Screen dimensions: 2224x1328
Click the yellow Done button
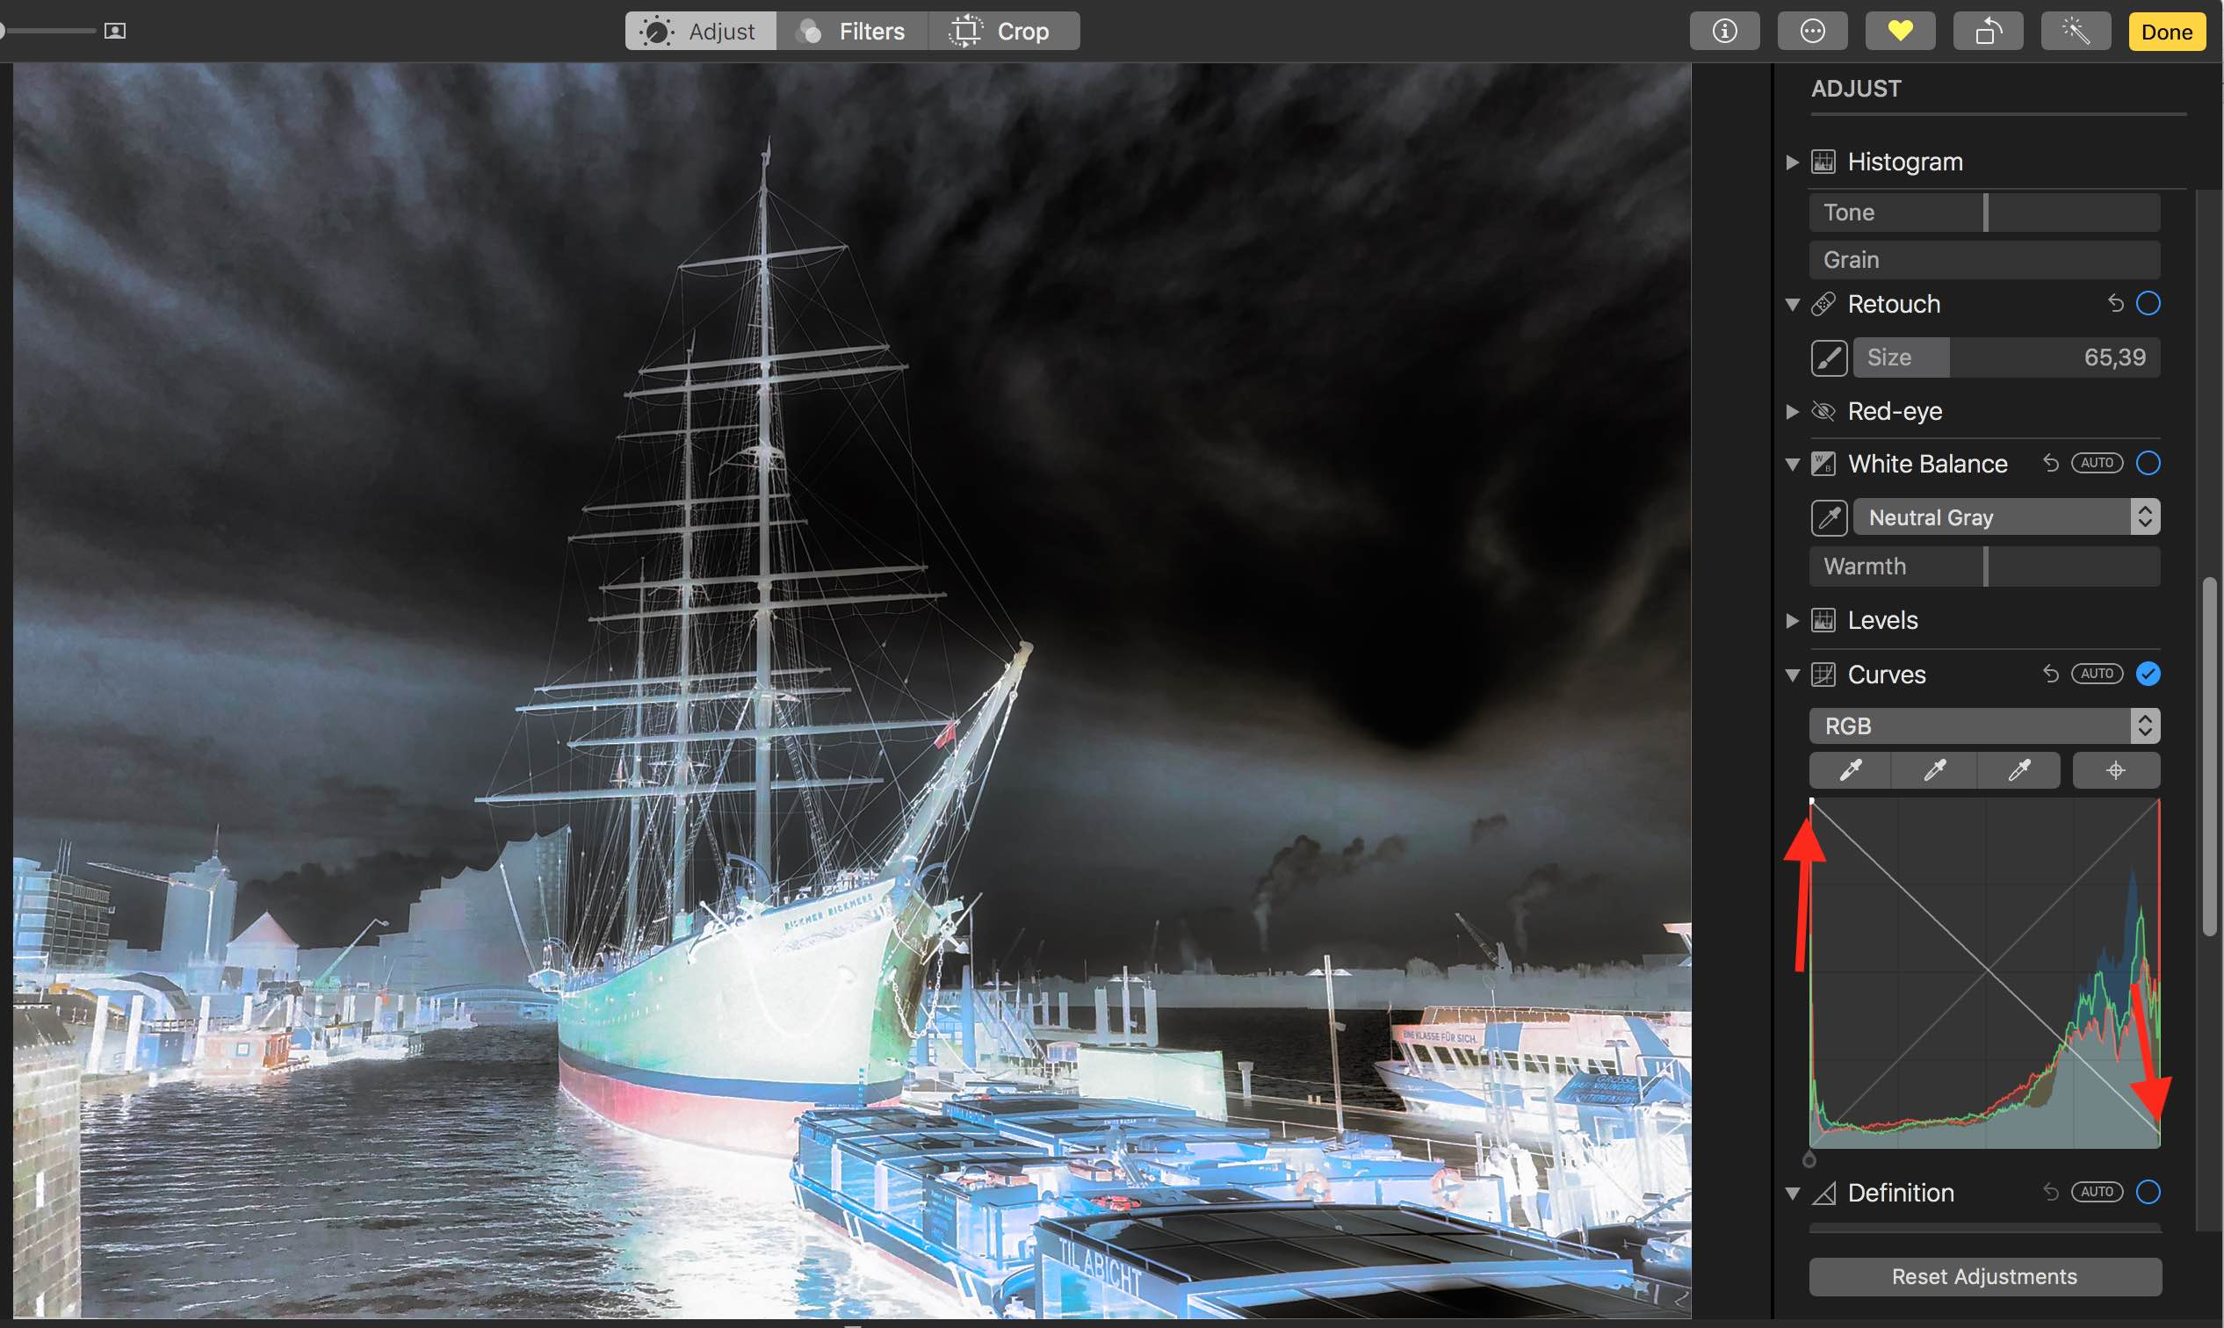pyautogui.click(x=2166, y=32)
